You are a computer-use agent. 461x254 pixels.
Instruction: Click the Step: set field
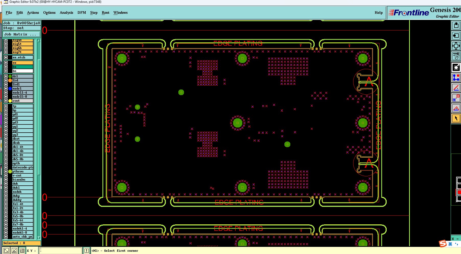[22, 28]
